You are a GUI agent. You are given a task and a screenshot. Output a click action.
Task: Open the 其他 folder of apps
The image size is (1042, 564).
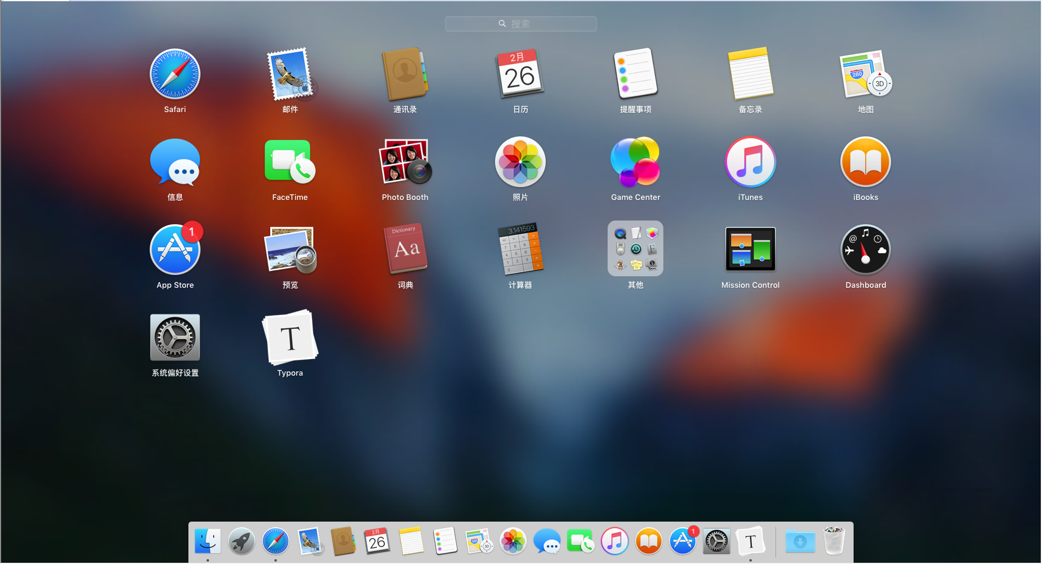[x=635, y=248]
